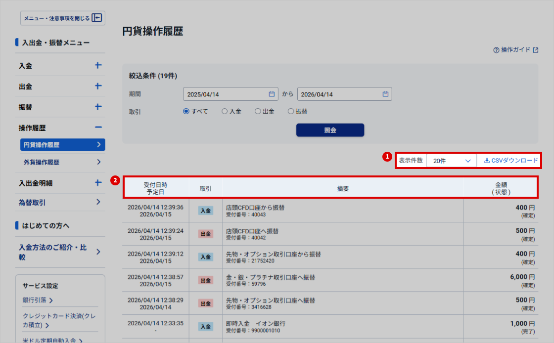Open 操作ガイド external link icon
Screen dimensions: 554x343
tap(535, 50)
